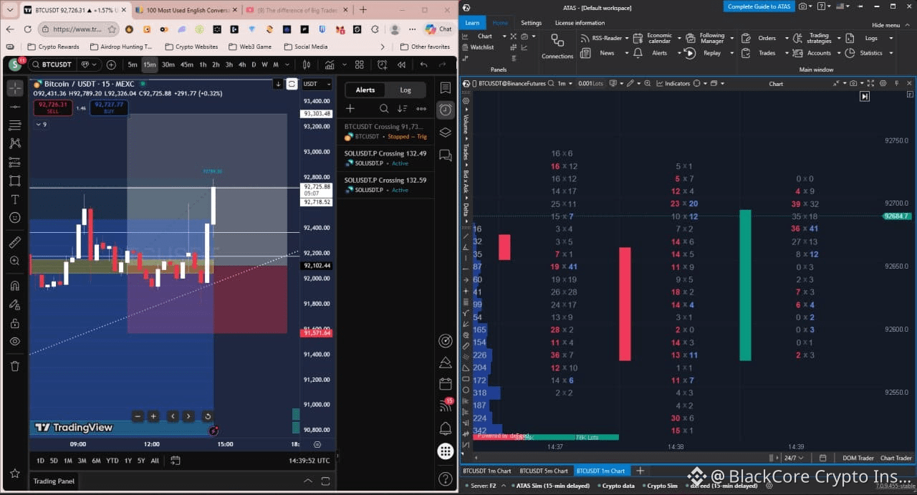The width and height of the screenshot is (917, 495).
Task: Open the chats icon in right sidebar
Action: (x=446, y=155)
